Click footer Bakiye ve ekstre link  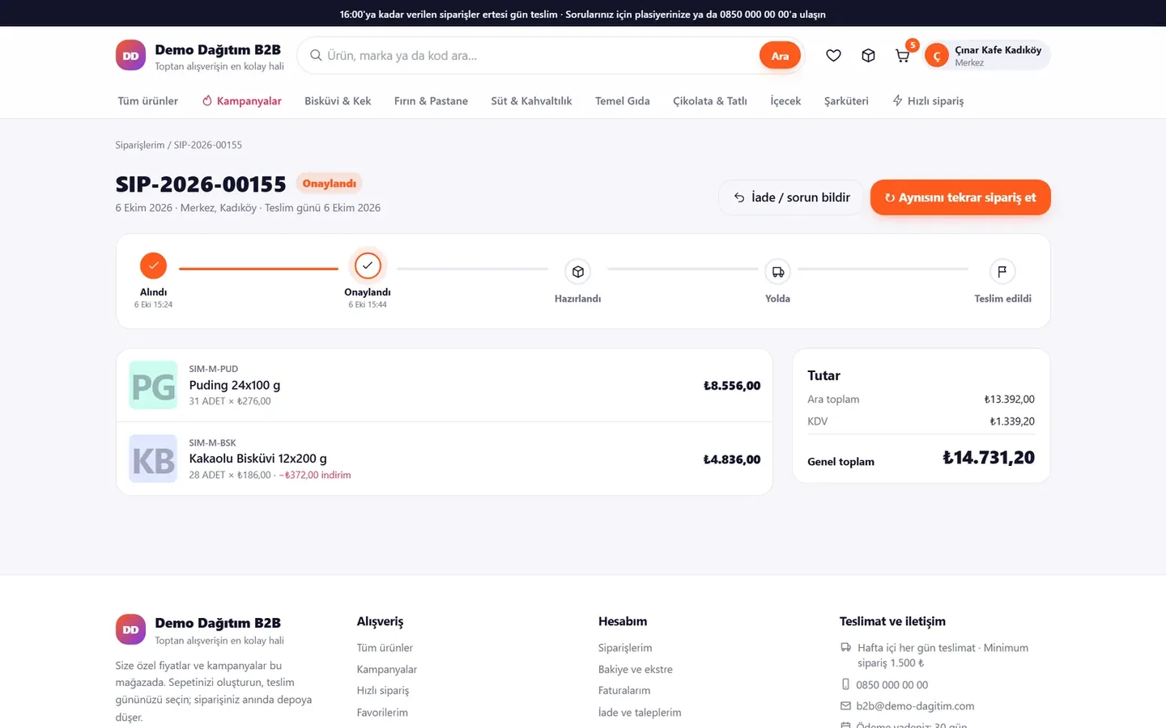click(636, 670)
